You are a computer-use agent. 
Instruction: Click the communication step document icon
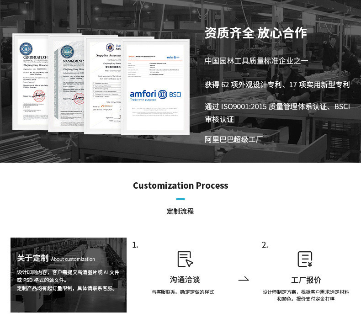pos(185,259)
